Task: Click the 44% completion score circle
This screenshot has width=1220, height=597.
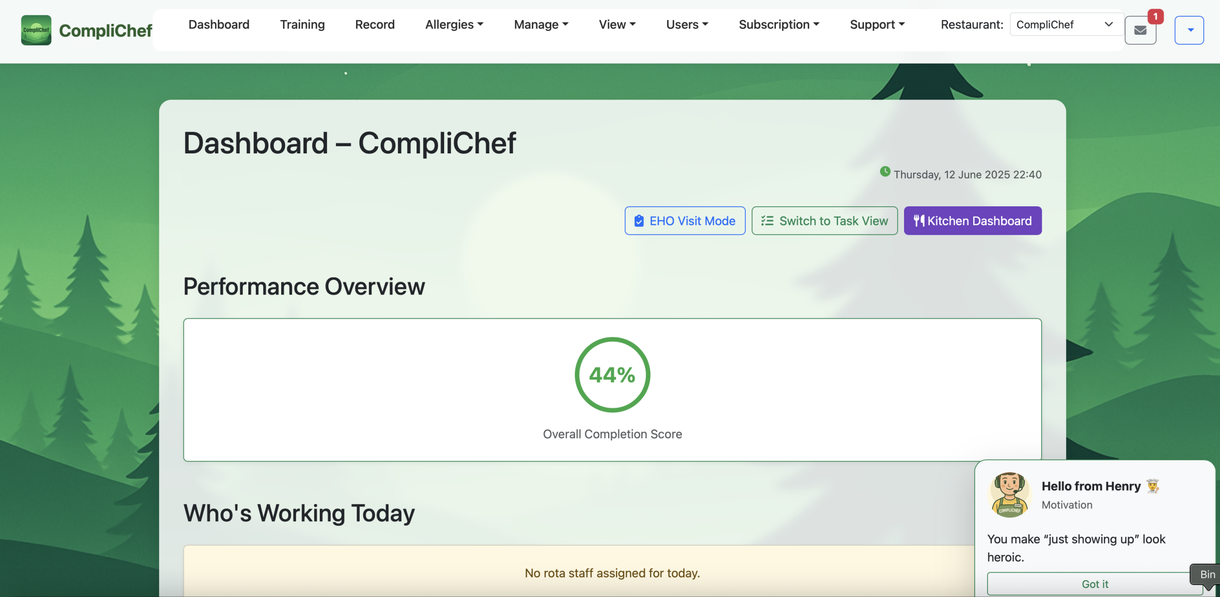Action: click(612, 375)
